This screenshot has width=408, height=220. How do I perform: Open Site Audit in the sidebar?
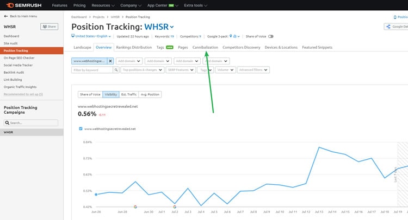[x=11, y=43]
